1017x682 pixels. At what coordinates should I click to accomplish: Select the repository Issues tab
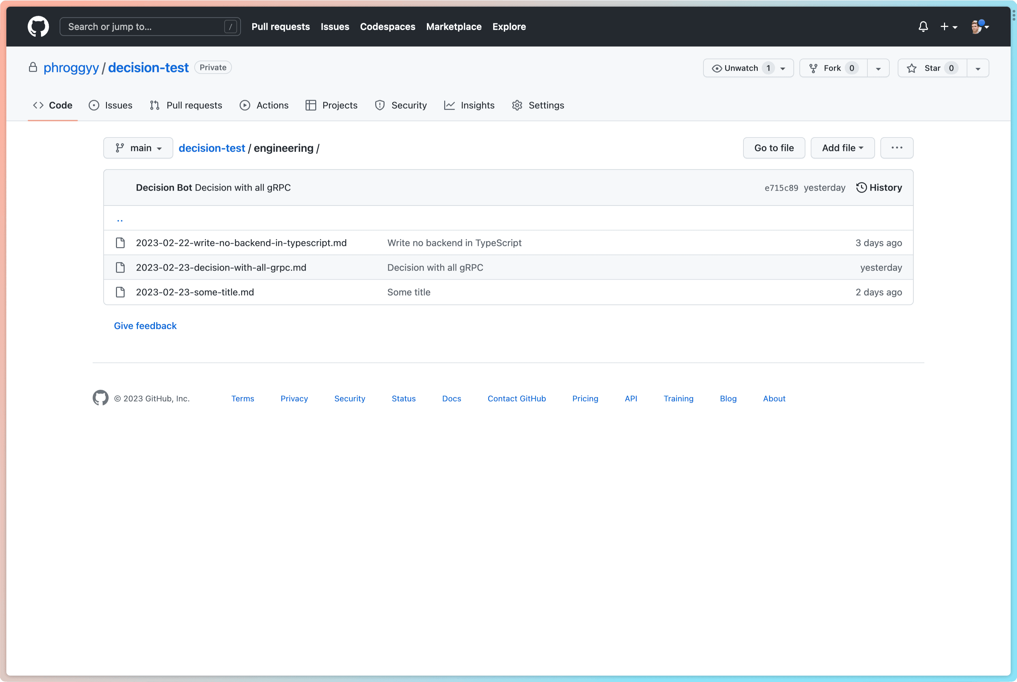(111, 105)
